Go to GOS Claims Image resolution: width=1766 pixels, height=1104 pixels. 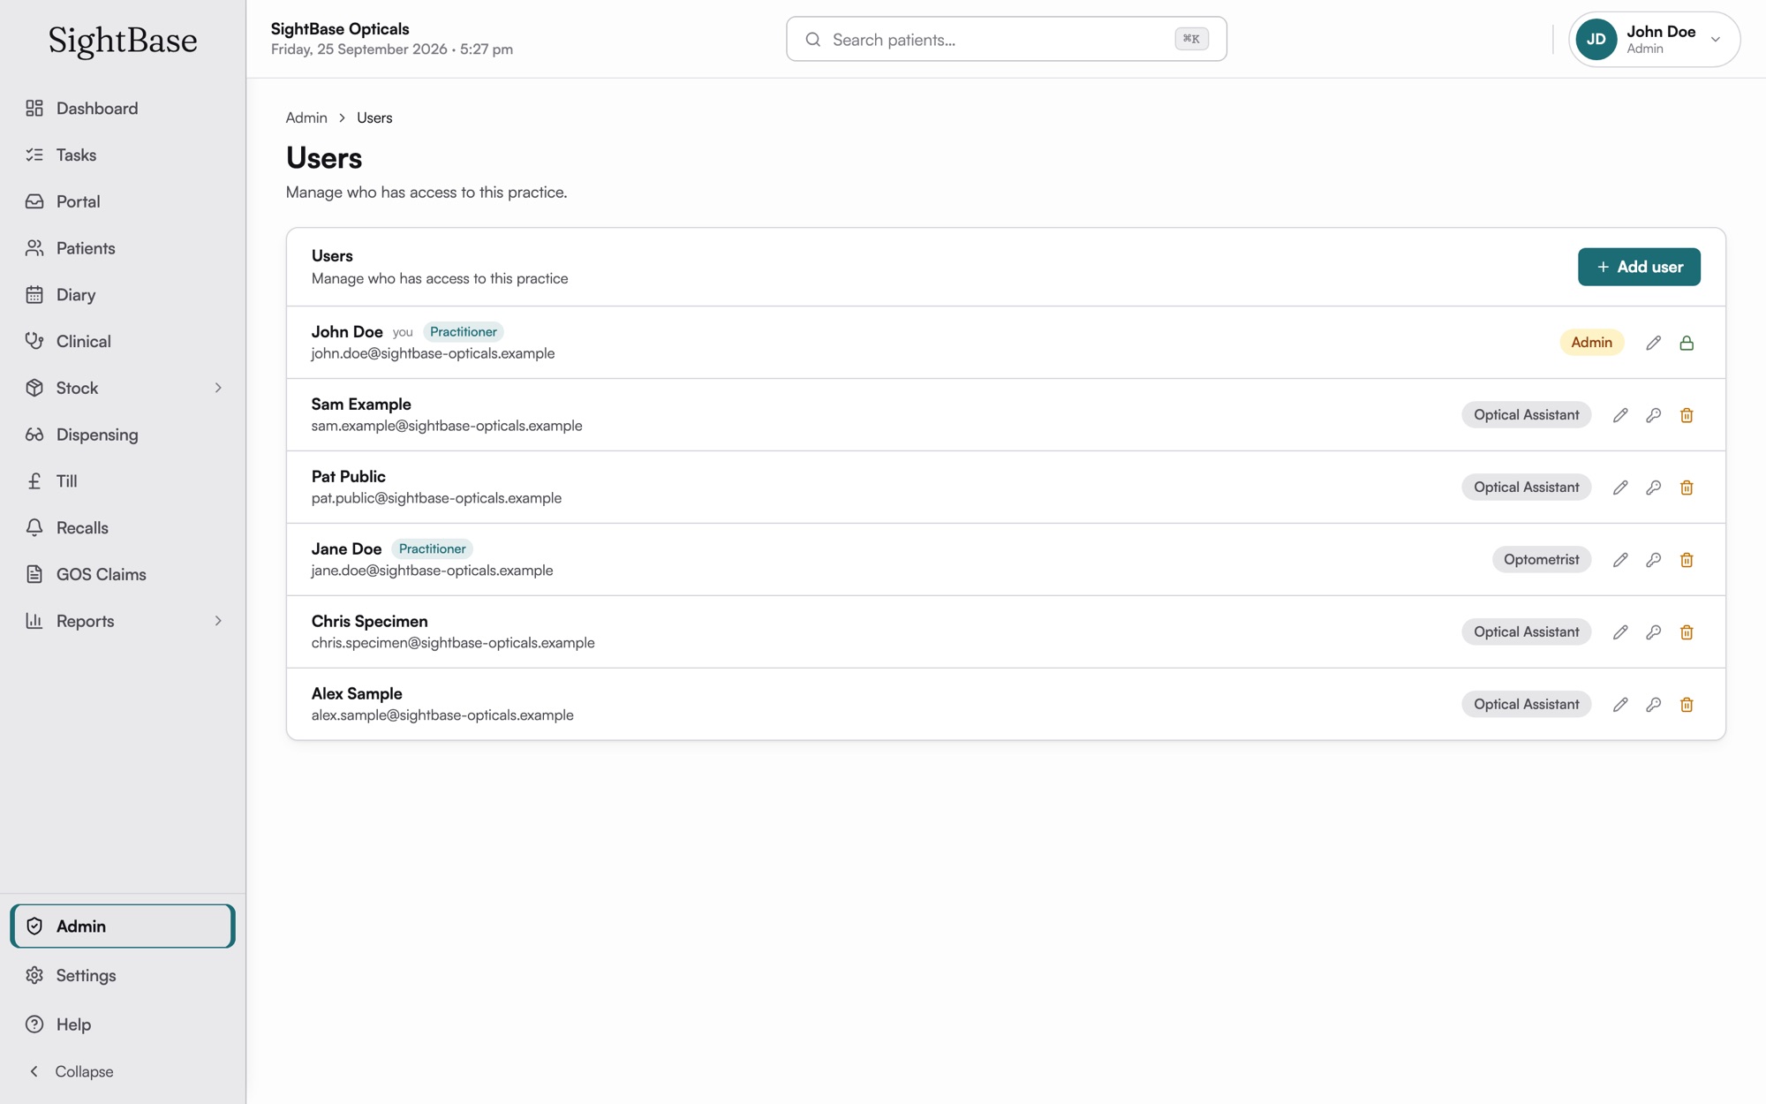pos(123,574)
